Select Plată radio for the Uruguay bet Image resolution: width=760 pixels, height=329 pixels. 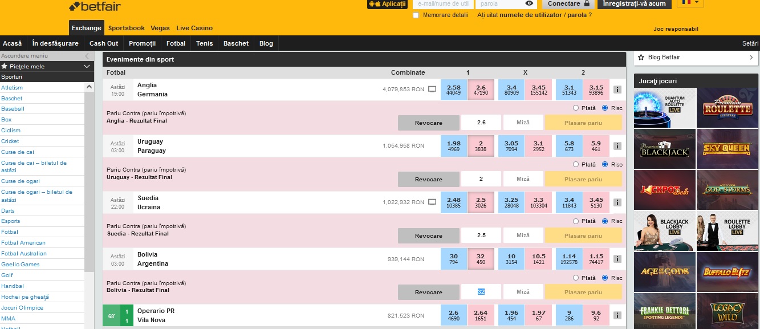point(576,164)
